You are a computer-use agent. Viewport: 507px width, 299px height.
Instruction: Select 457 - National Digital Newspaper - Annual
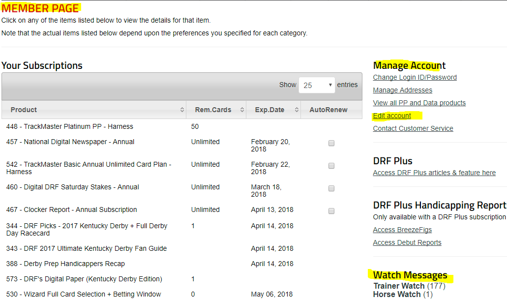point(70,142)
